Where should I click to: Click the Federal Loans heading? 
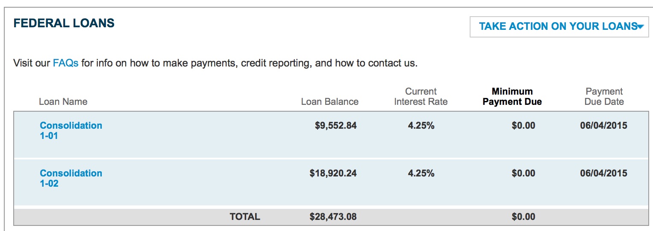coord(64,23)
